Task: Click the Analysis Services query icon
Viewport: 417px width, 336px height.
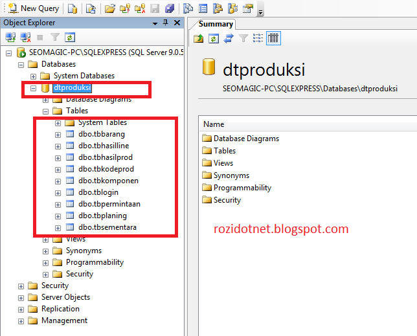Action: [91, 8]
